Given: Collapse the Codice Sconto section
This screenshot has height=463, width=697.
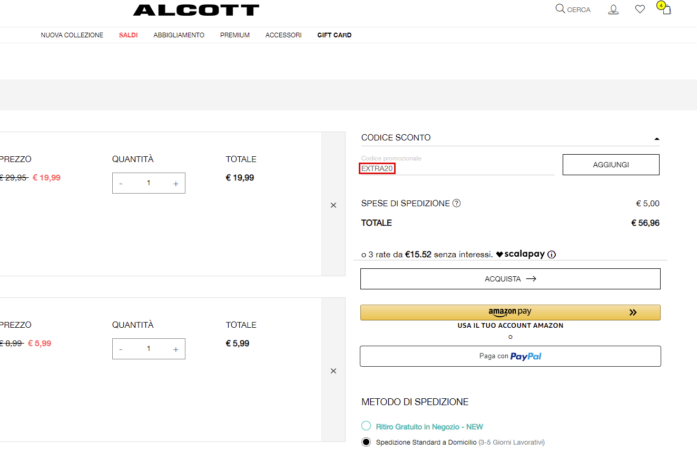Looking at the screenshot, I should (x=656, y=138).
